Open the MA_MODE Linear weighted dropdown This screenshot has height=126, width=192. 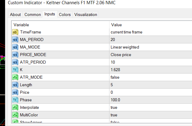coord(125,47)
